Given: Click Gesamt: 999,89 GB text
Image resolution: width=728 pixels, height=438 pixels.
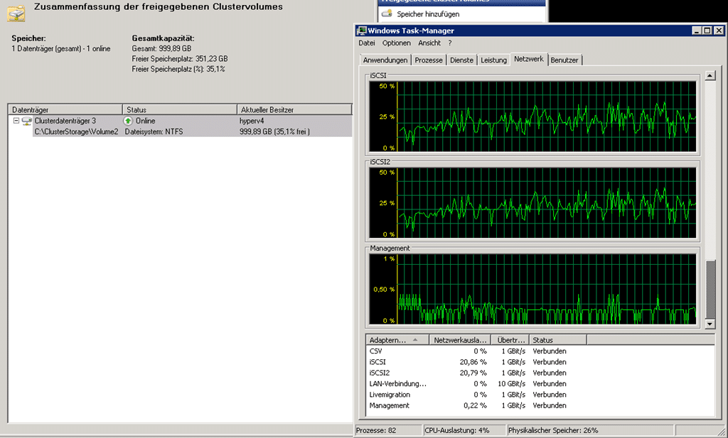Looking at the screenshot, I should (x=161, y=49).
